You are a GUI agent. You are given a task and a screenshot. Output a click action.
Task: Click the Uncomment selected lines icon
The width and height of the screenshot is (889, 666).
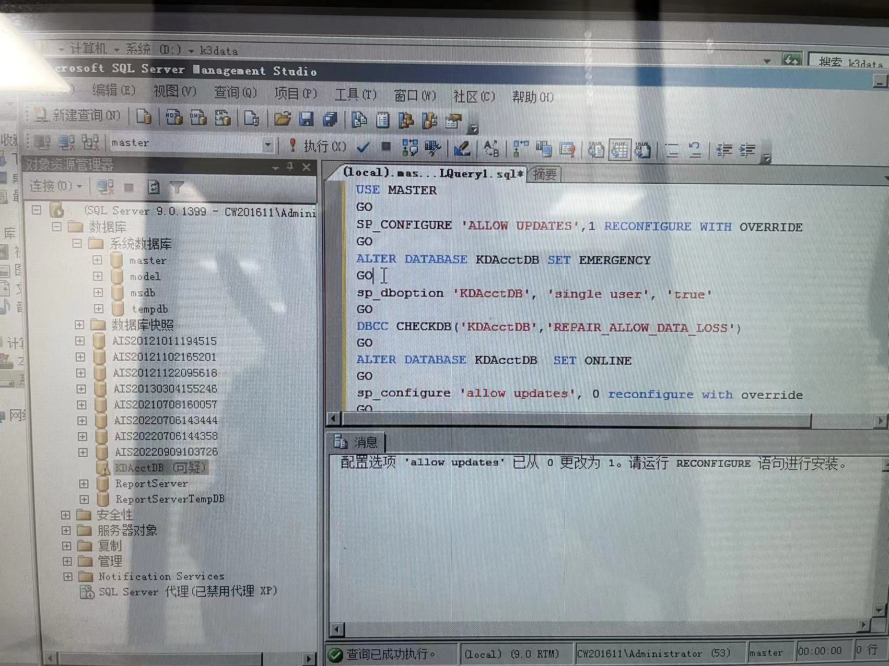[695, 151]
